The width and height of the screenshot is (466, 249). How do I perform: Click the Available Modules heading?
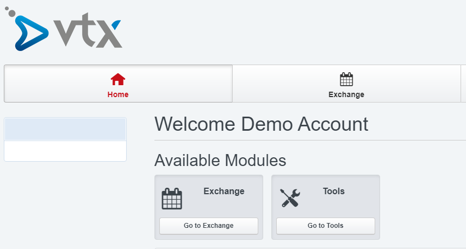[220, 160]
